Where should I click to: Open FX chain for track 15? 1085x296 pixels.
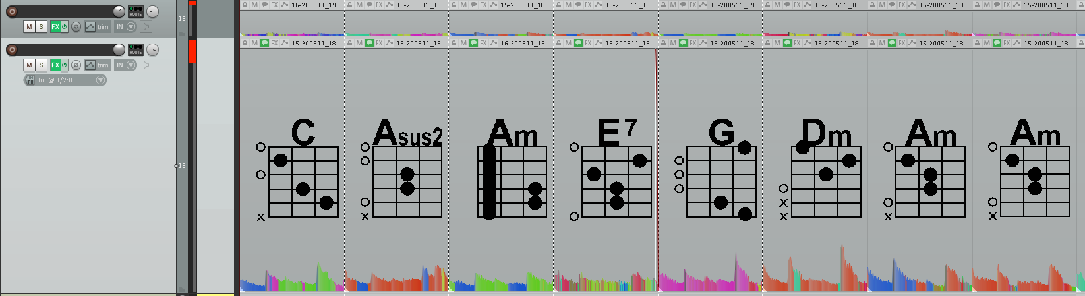click(x=55, y=27)
